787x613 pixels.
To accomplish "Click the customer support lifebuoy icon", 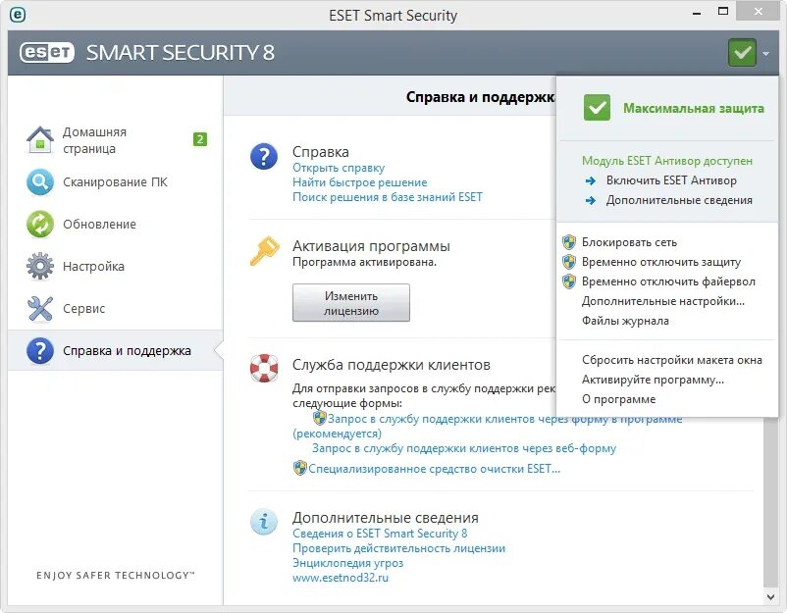I will (264, 369).
